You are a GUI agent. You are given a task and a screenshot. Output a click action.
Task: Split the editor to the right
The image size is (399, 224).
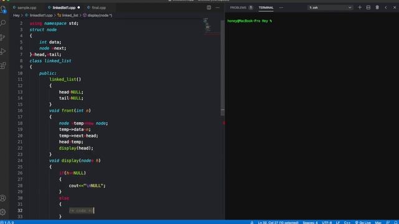tap(209, 7)
